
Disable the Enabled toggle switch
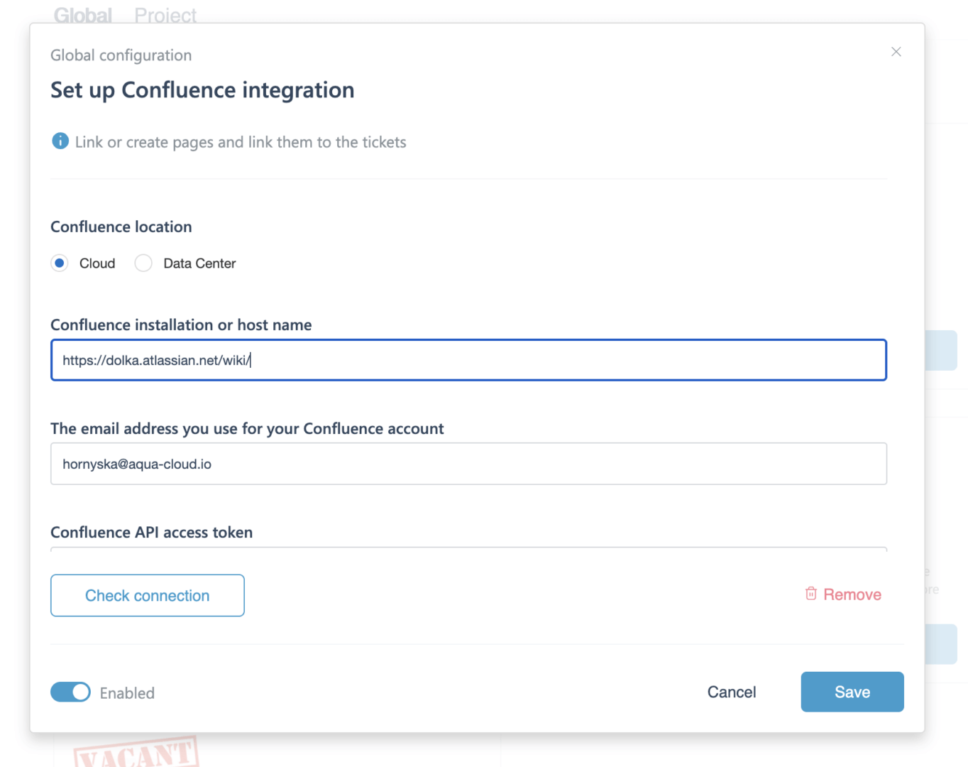tap(70, 692)
